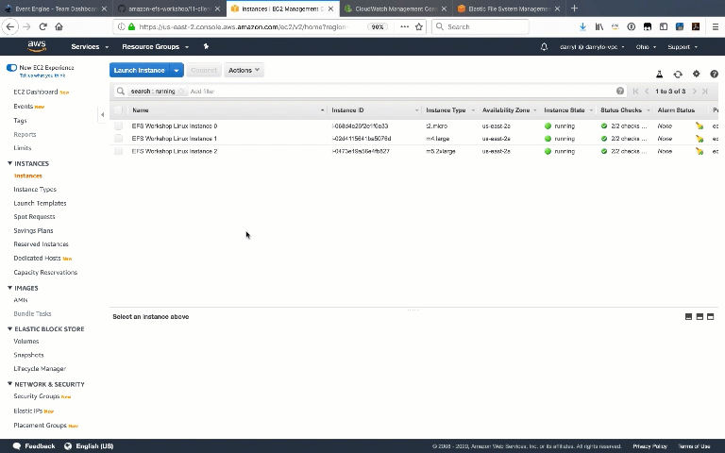Click the browser Search box
The height and width of the screenshot is (453, 725).
pos(480,26)
